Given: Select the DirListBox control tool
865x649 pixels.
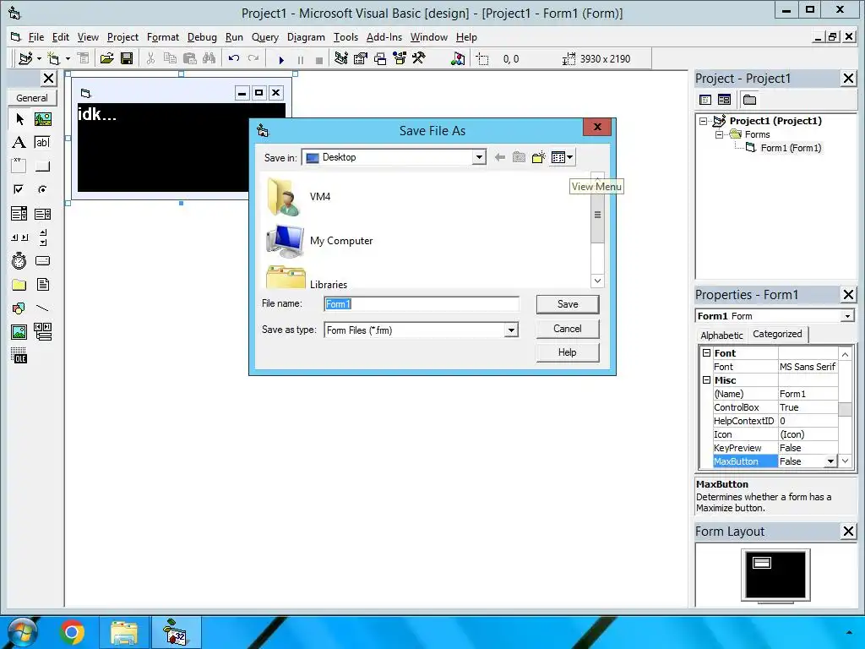Looking at the screenshot, I should 19,285.
